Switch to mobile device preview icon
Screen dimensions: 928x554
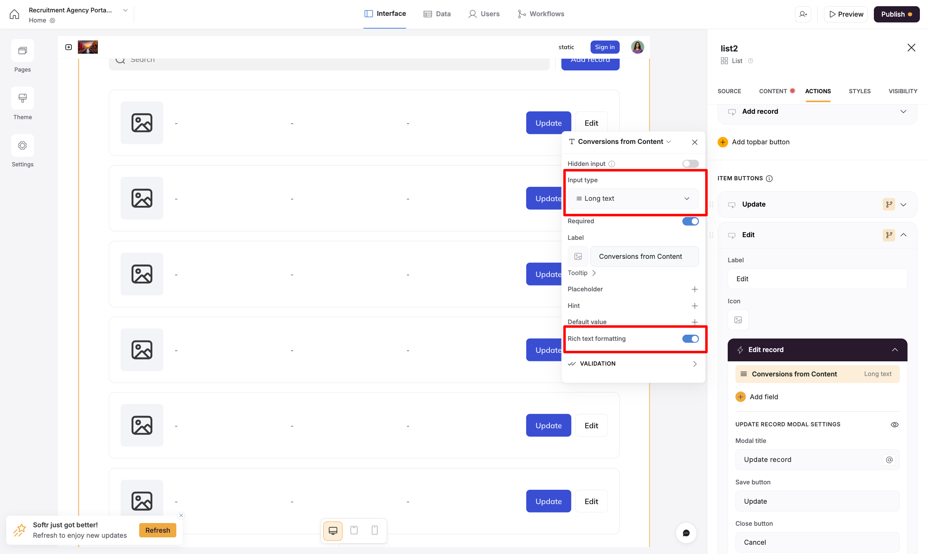(x=374, y=530)
